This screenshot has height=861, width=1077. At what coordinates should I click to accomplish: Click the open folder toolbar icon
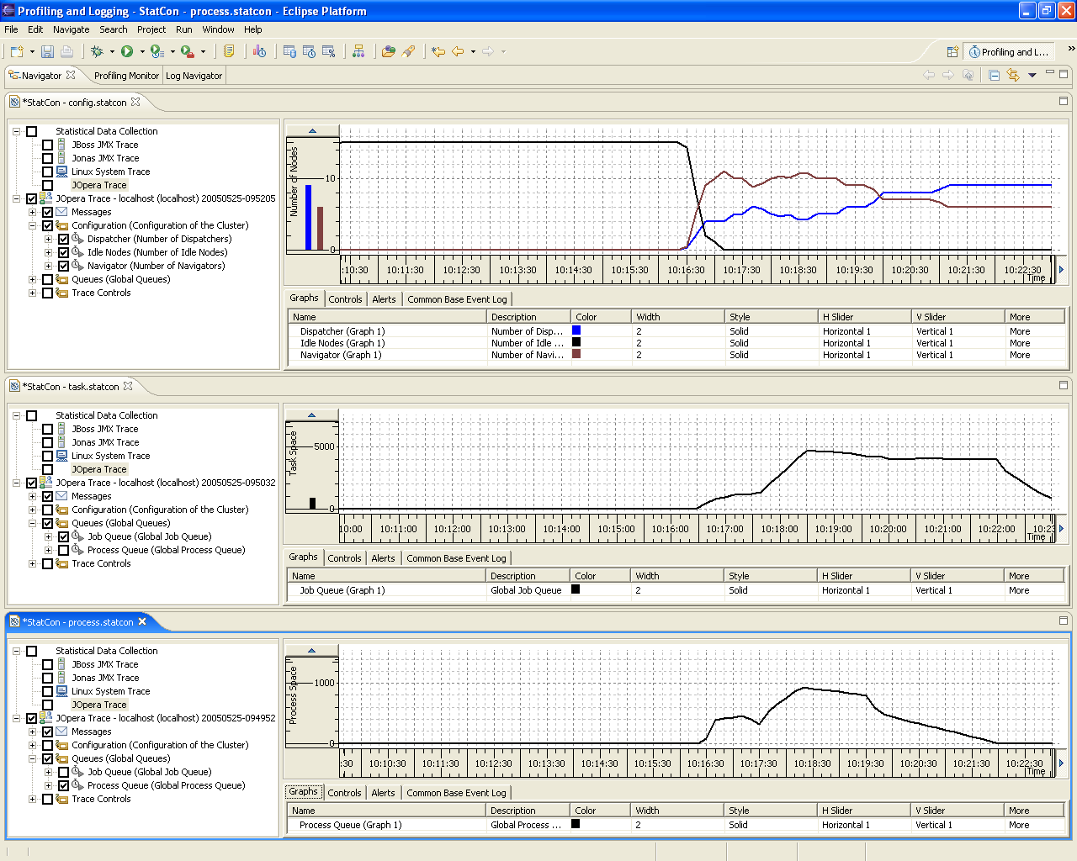(x=389, y=51)
